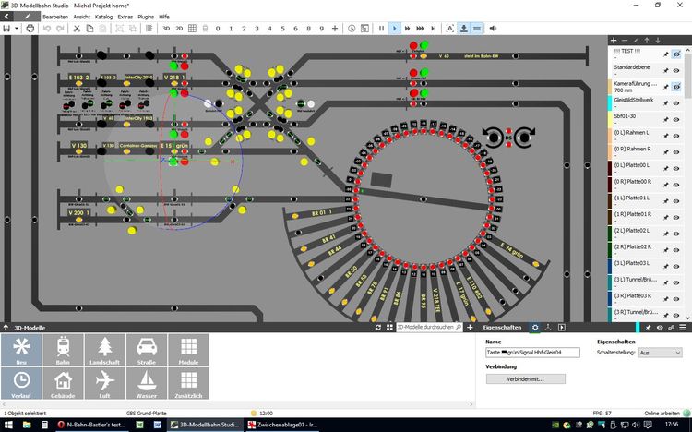Add a new layer with plus icon
The height and width of the screenshot is (432, 692).
click(614, 41)
